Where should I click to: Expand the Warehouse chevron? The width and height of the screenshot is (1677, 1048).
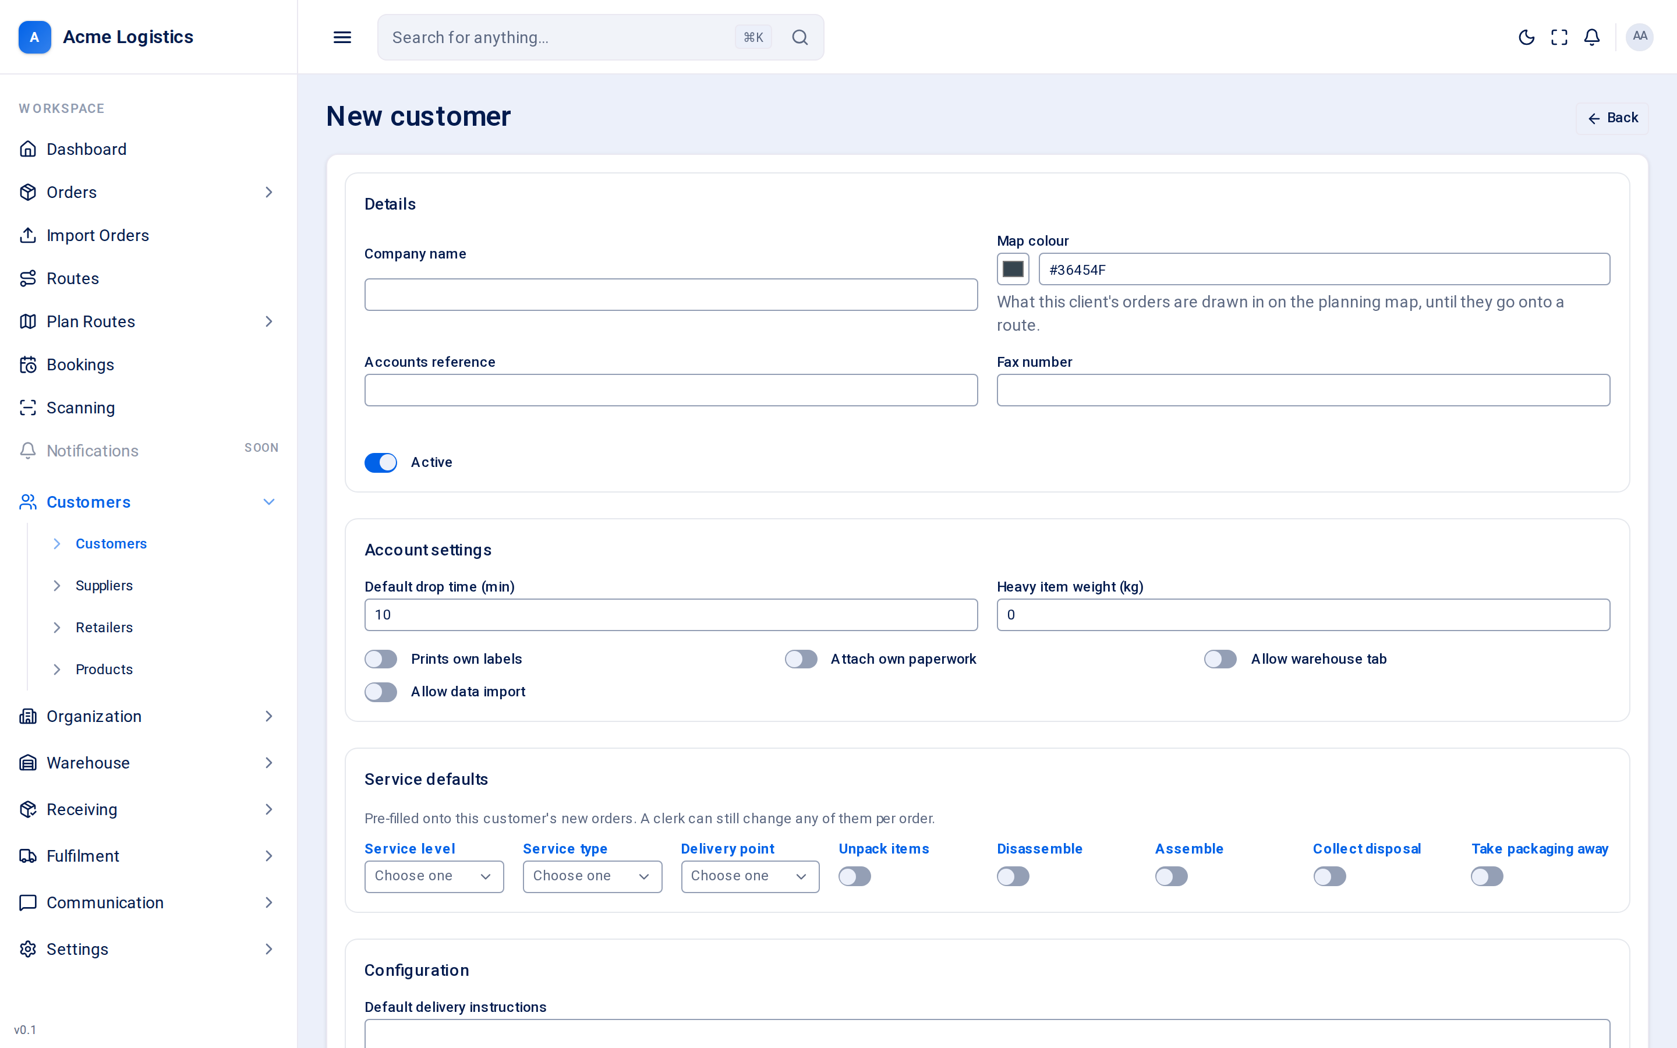coord(269,763)
